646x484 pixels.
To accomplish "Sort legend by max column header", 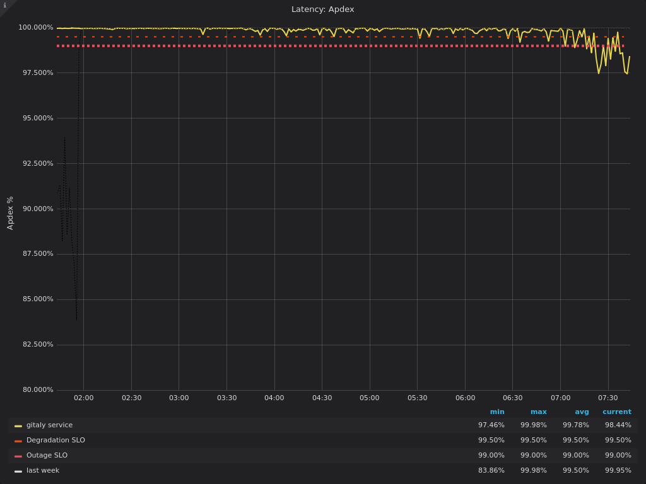I will click(538, 412).
